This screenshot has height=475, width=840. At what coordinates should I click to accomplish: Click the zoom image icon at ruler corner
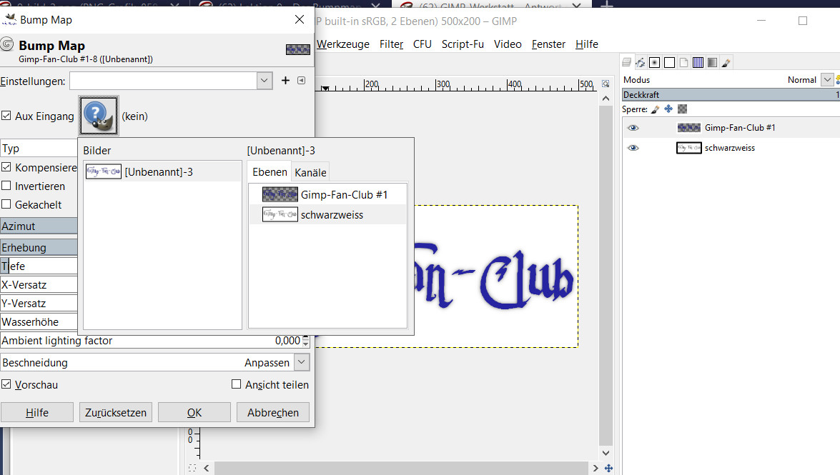pyautogui.click(x=606, y=84)
